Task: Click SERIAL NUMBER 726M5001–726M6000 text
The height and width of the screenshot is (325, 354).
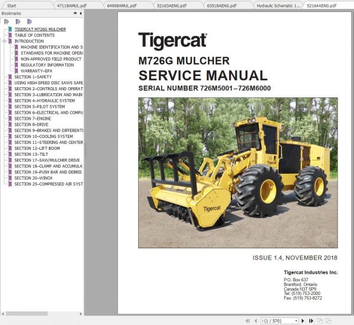Action: 205,88
